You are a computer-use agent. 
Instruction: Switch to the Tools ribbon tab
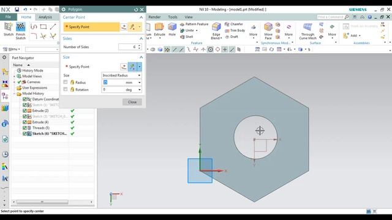[x=173, y=17]
